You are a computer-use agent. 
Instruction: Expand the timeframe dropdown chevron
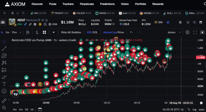[x=20, y=32]
